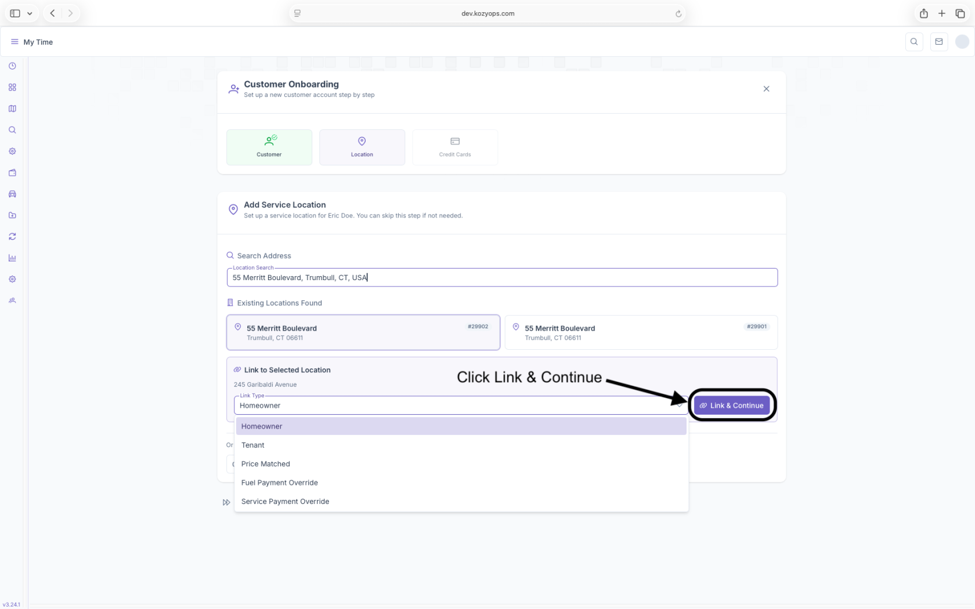Click the search icon in top header

914,42
